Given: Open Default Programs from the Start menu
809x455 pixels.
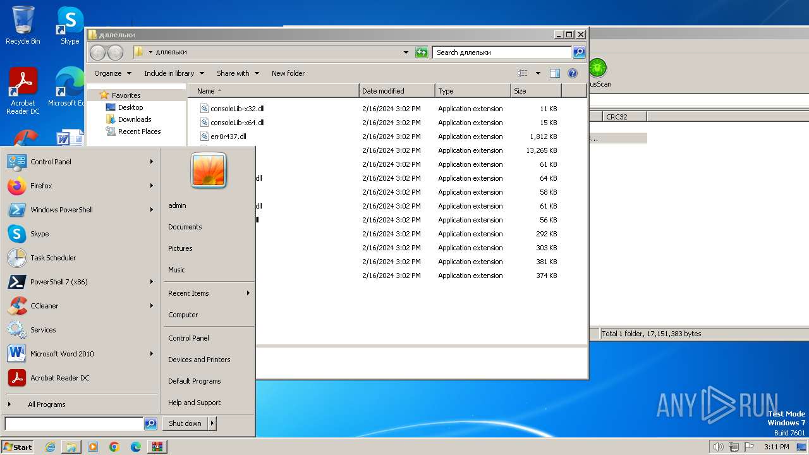Looking at the screenshot, I should (x=209, y=381).
